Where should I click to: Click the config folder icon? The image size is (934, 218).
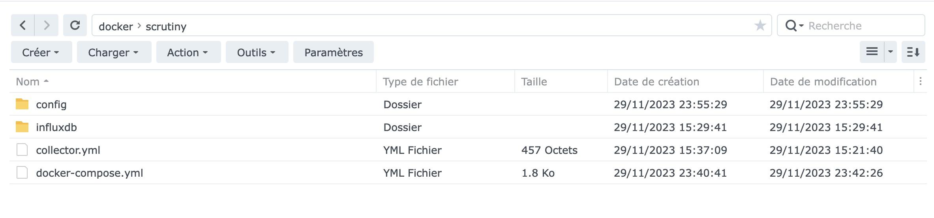click(x=22, y=104)
